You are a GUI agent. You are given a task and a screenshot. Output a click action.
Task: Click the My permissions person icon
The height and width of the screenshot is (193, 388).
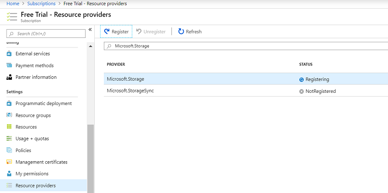[9, 173]
